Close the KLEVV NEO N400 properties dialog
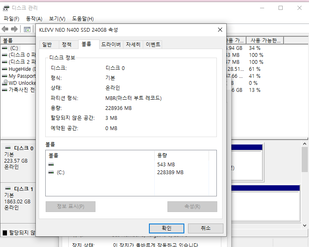 tap(220, 30)
